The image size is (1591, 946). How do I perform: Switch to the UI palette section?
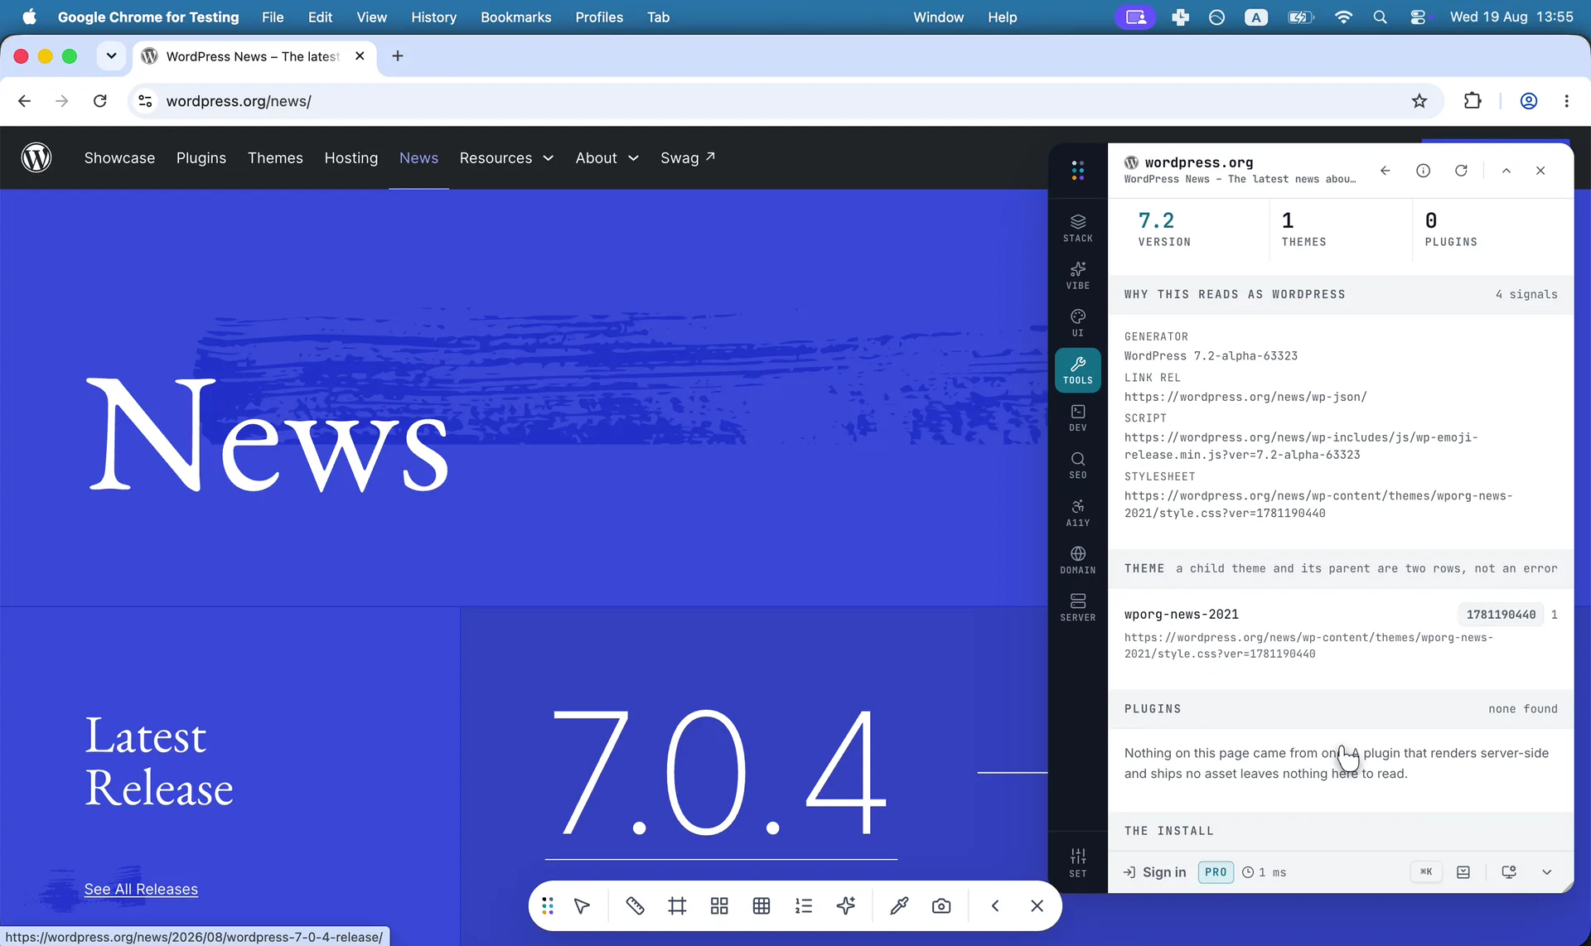coord(1077,322)
